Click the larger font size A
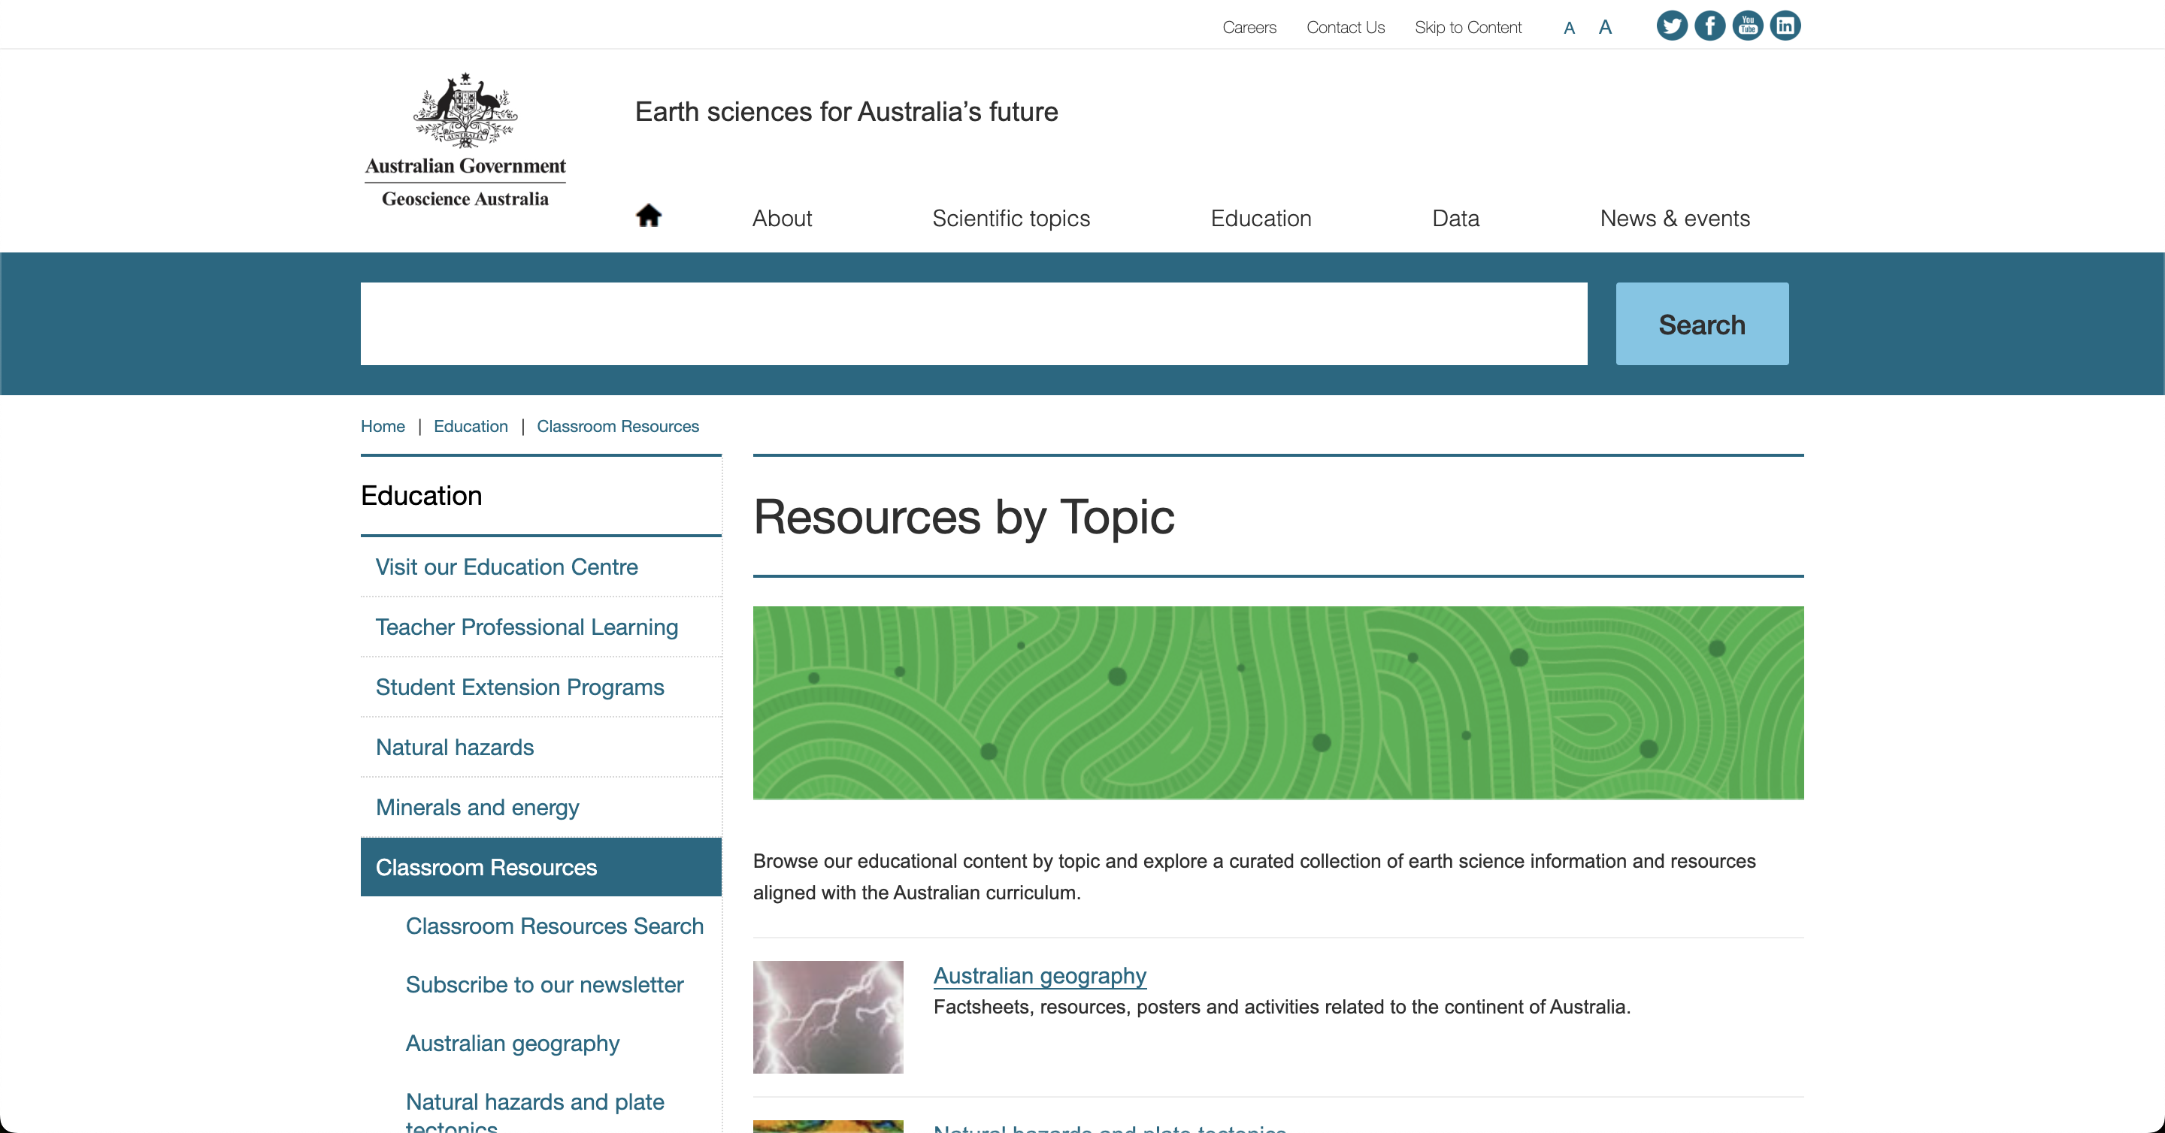The width and height of the screenshot is (2165, 1133). pyautogui.click(x=1605, y=28)
